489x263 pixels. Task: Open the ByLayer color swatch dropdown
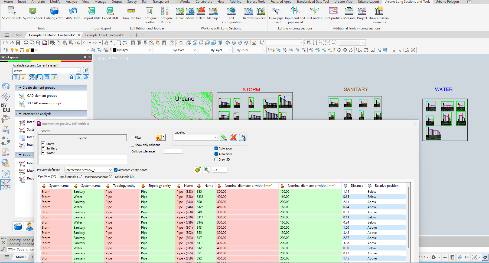point(150,50)
